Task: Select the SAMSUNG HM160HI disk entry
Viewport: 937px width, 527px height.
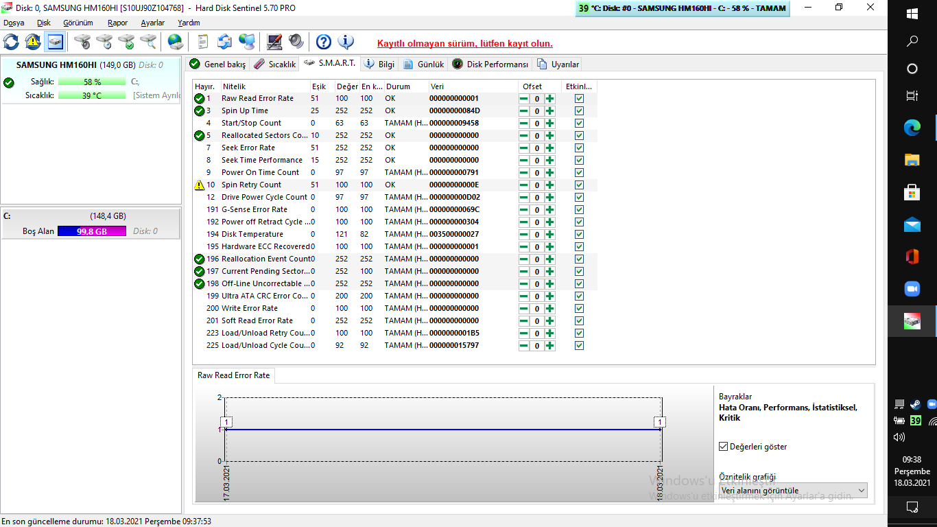Action: click(x=91, y=80)
